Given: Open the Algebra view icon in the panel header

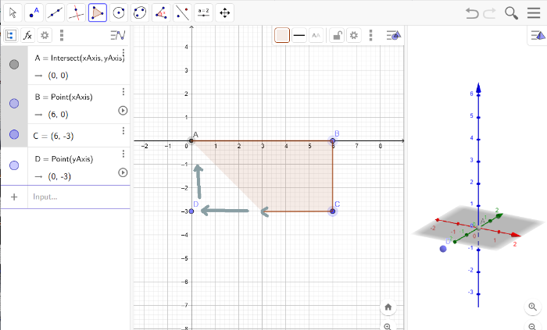Looking at the screenshot, I should click(x=10, y=35).
